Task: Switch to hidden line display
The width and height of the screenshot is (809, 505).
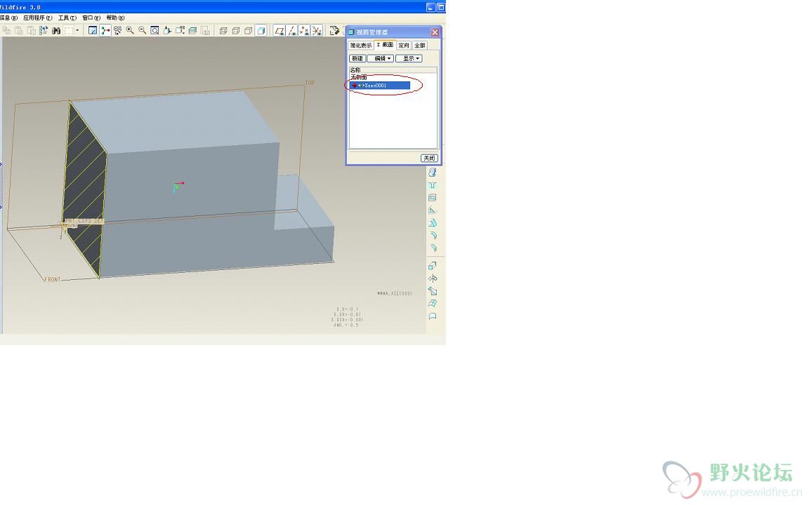Action: click(236, 31)
